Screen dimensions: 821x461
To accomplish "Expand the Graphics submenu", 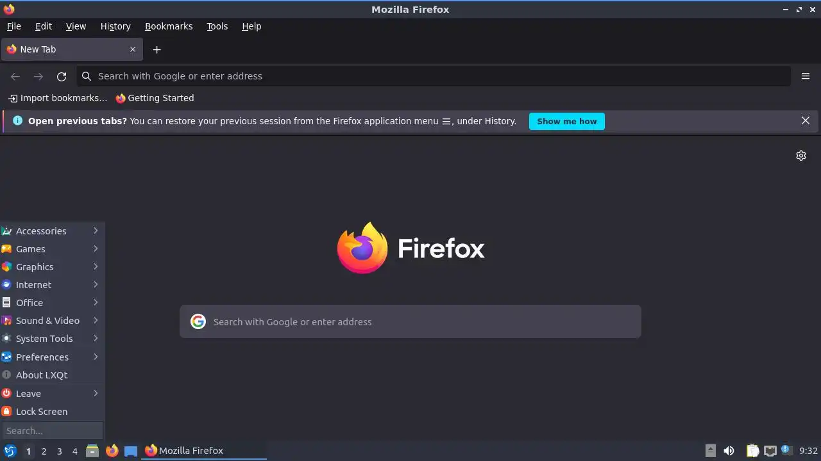I will click(x=52, y=266).
